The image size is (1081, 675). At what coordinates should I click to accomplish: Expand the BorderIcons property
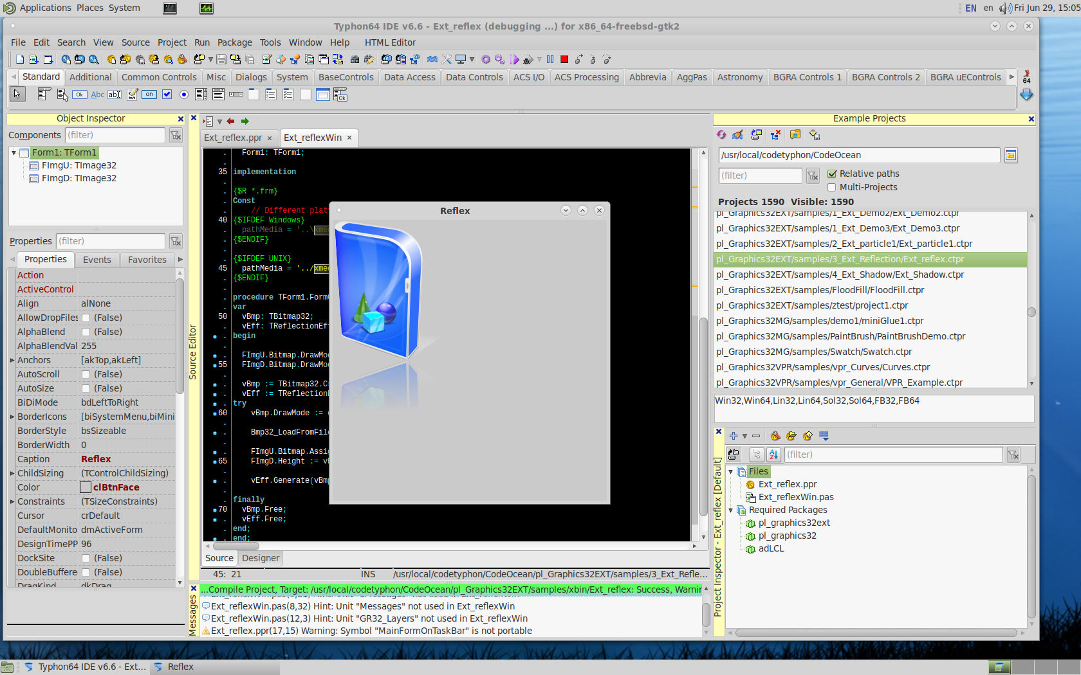pyautogui.click(x=12, y=417)
